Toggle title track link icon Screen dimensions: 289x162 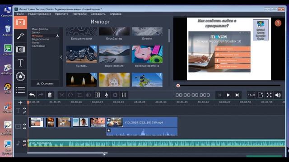[x=24, y=112]
